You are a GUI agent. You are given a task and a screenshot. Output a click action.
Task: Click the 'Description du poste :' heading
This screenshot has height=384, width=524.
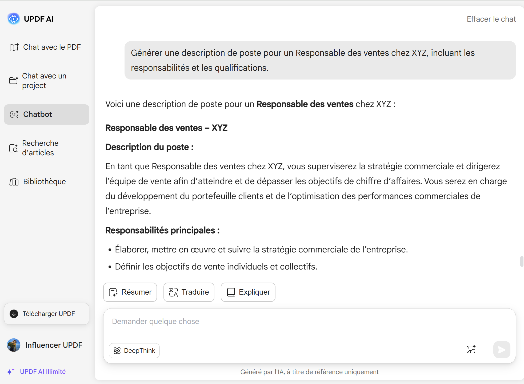[149, 147]
